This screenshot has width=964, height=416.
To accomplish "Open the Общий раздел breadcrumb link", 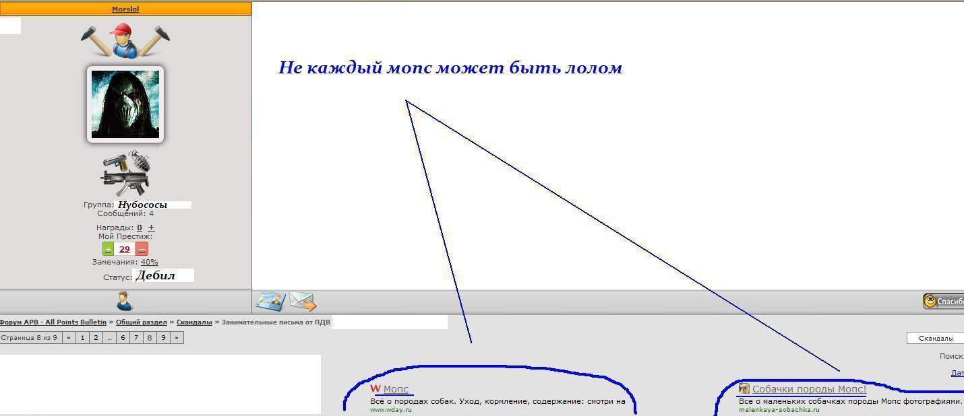I will pyautogui.click(x=141, y=322).
